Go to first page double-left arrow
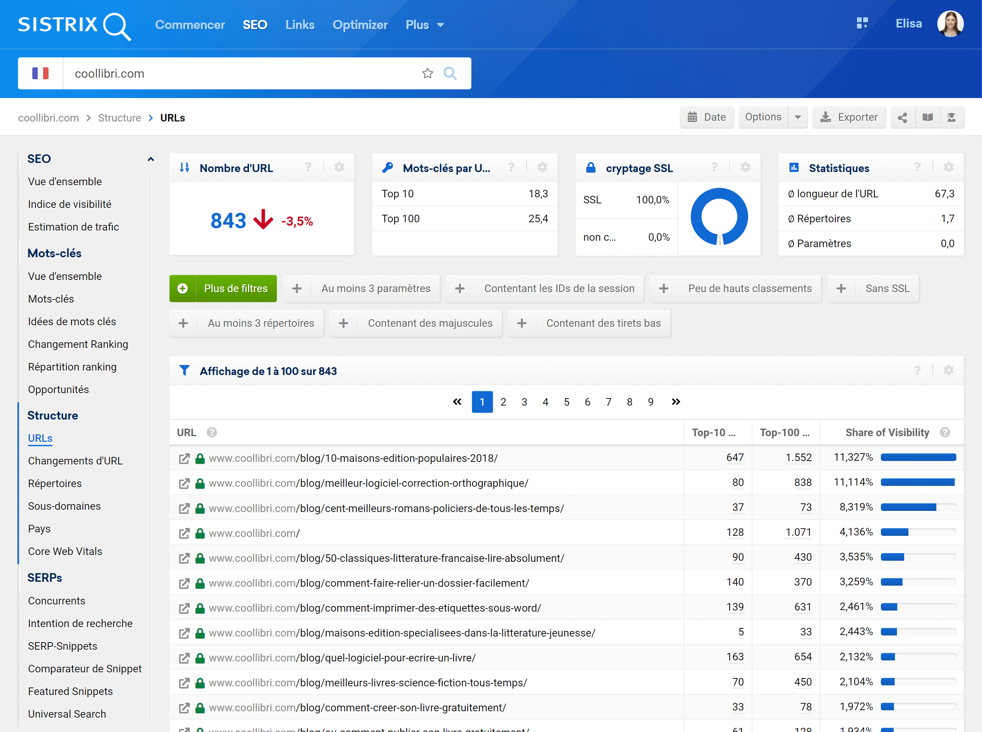 [457, 401]
